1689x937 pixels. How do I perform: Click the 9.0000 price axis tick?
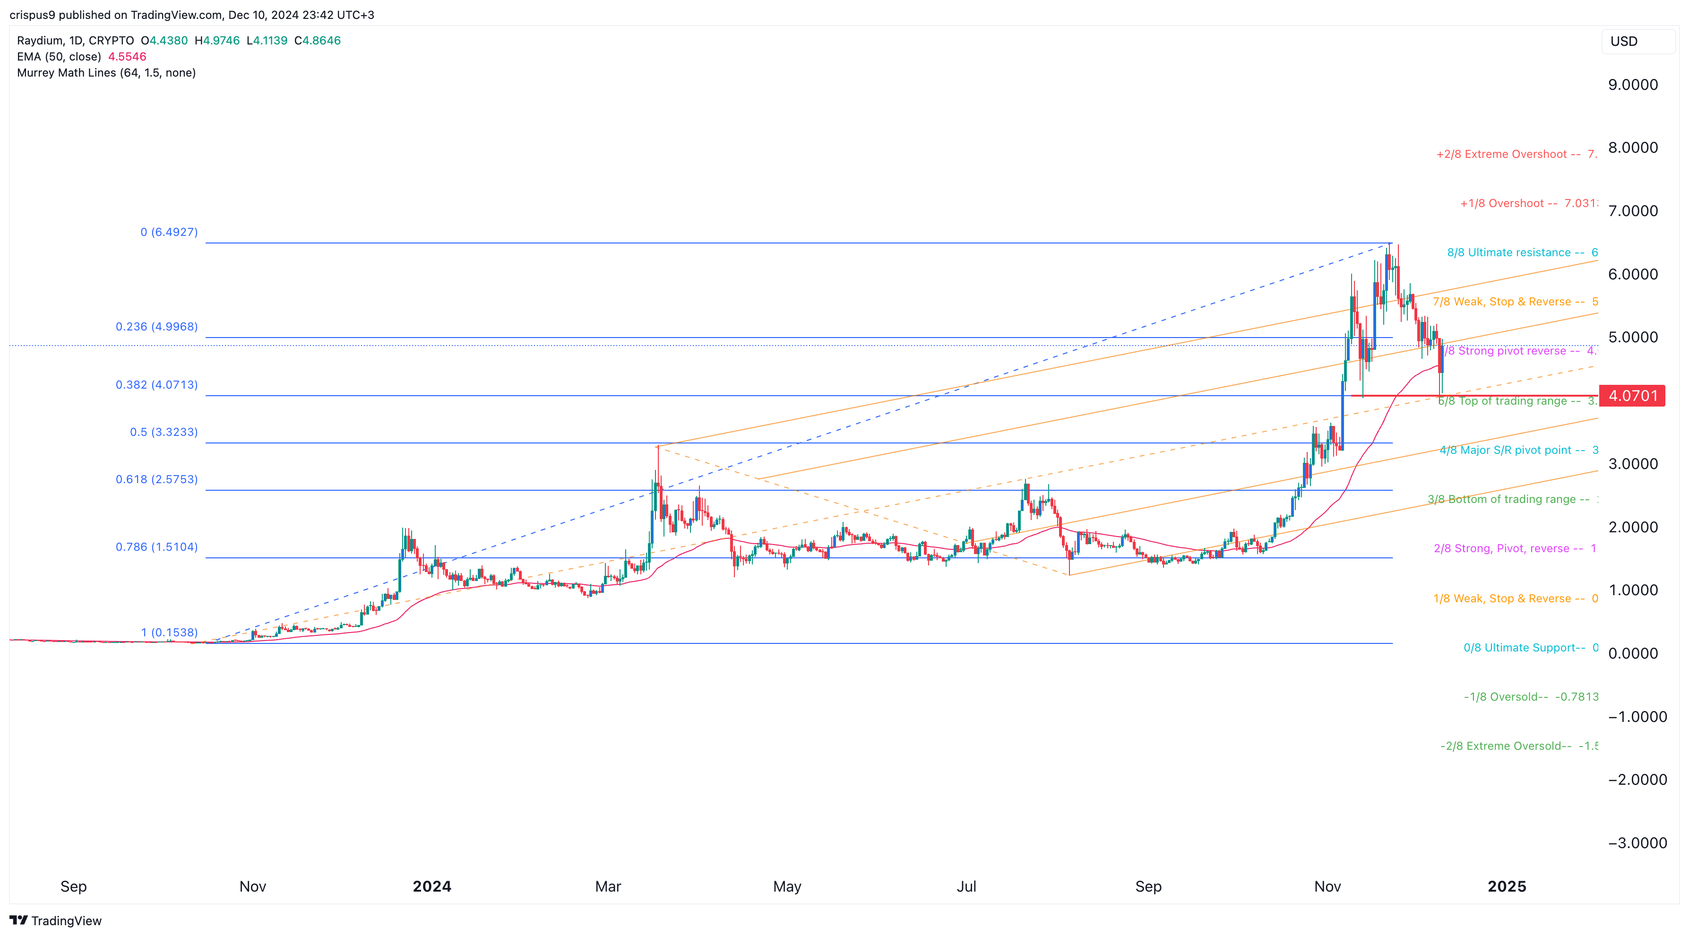(1633, 85)
